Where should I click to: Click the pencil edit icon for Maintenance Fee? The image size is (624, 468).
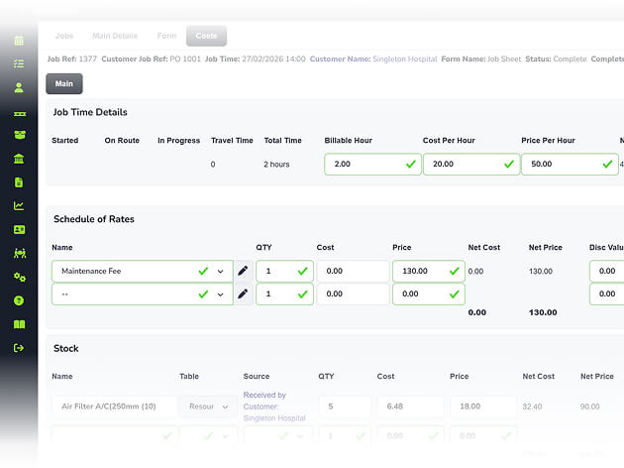243,271
